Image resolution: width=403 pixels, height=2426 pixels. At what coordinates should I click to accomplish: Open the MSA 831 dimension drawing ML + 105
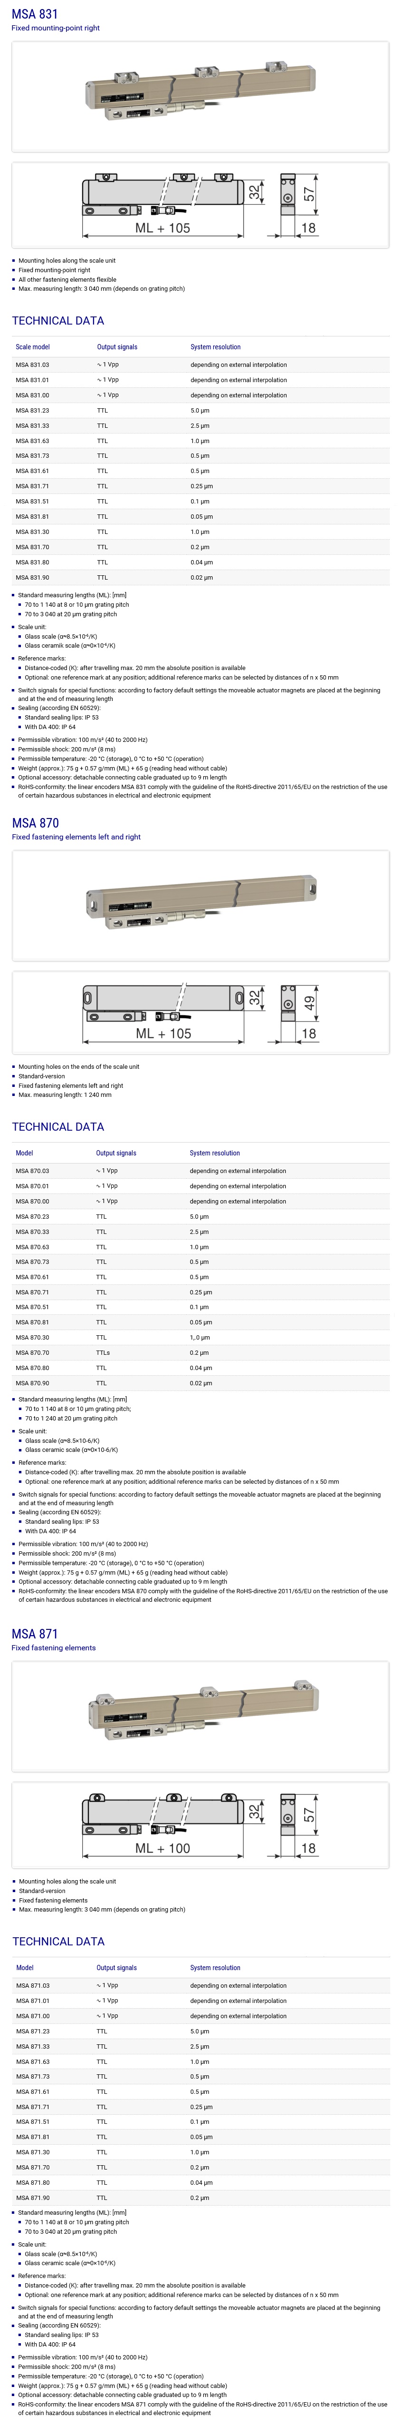200,204
